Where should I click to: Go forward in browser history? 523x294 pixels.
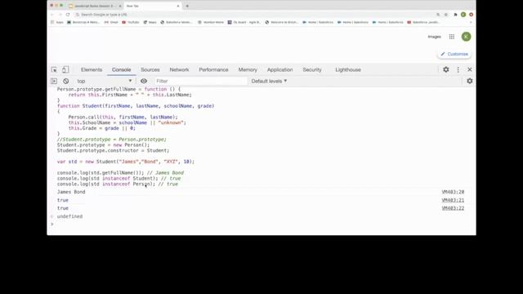60,15
